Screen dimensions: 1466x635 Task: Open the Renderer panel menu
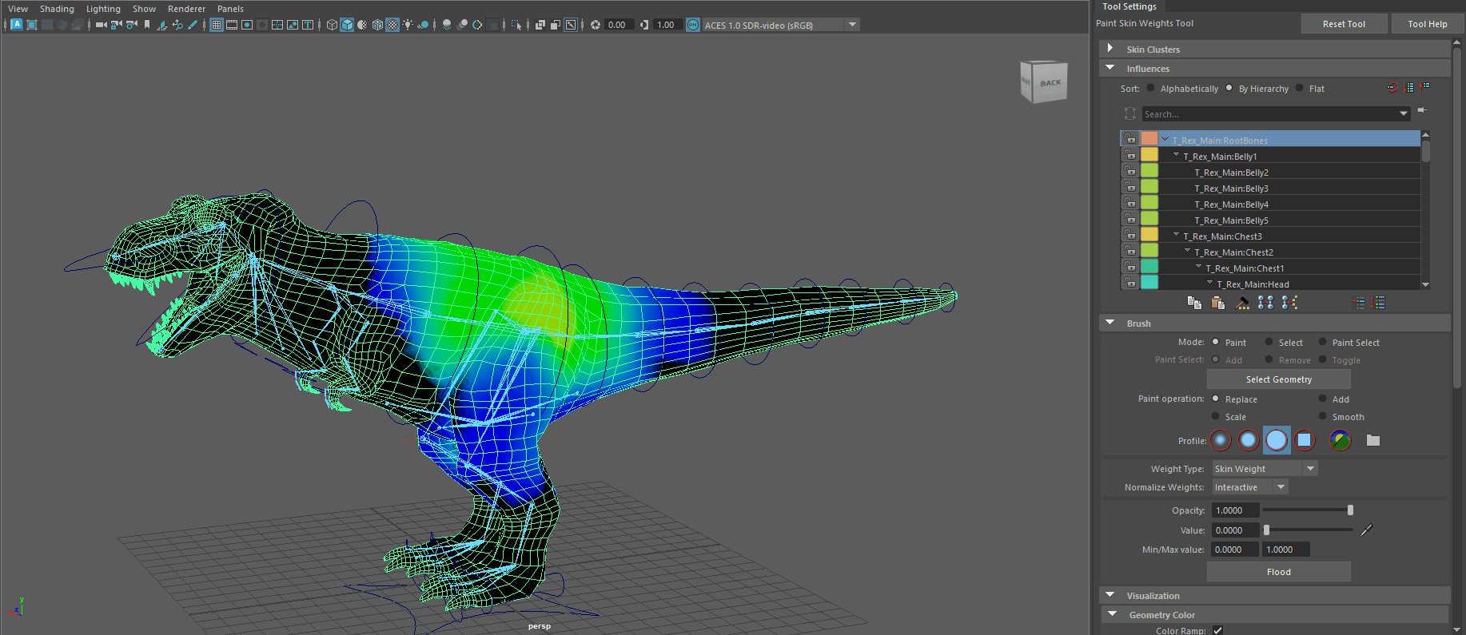click(x=186, y=9)
